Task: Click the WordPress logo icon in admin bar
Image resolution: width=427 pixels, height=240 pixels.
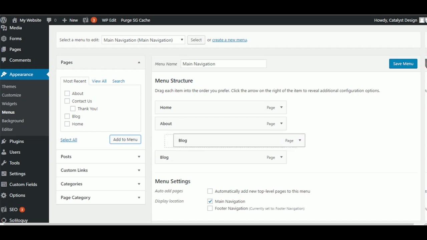Action: pyautogui.click(x=4, y=20)
